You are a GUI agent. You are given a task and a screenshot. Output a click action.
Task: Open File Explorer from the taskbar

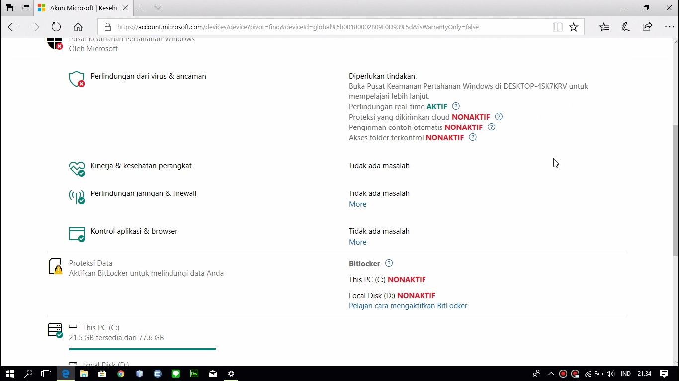point(84,374)
